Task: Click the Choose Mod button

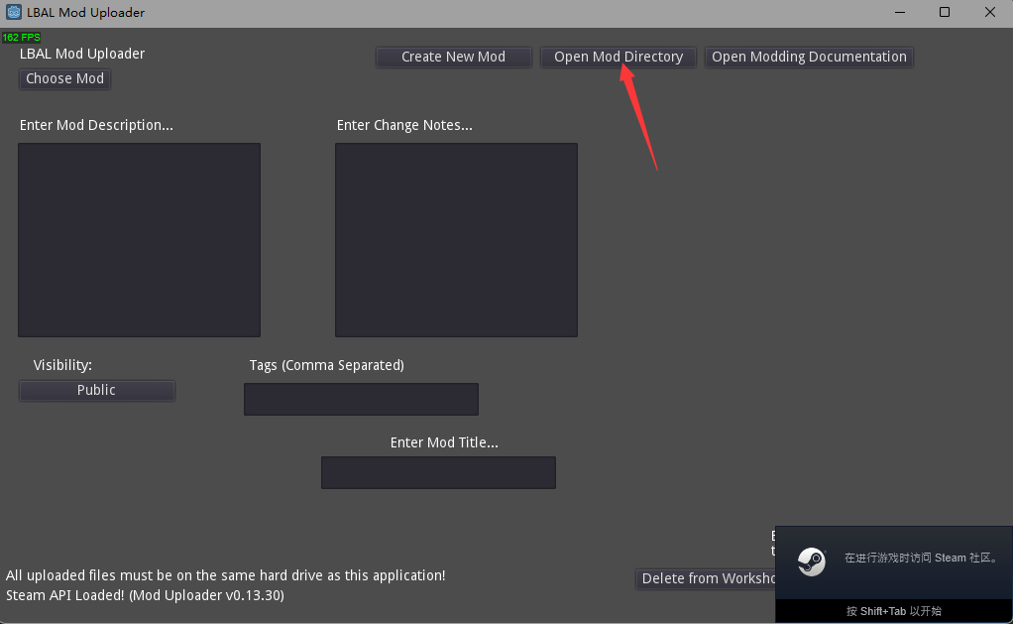Action: (x=64, y=79)
